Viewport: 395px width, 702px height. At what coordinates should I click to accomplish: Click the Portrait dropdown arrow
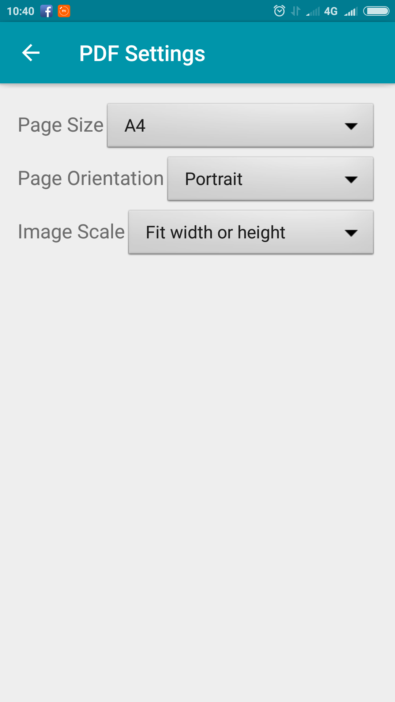coord(351,180)
